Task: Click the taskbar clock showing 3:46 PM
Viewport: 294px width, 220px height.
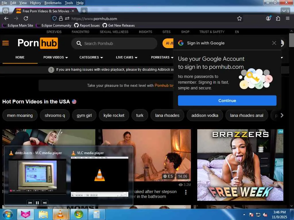Action: pyautogui.click(x=279, y=215)
